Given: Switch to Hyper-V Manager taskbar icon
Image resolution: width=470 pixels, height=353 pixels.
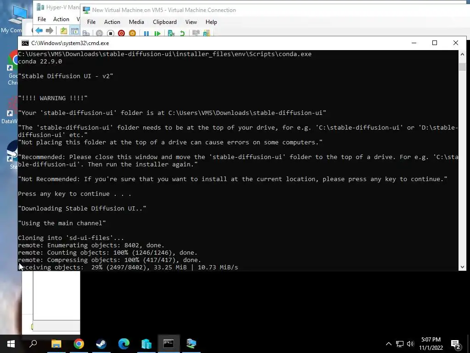Looking at the screenshot, I should tap(146, 344).
